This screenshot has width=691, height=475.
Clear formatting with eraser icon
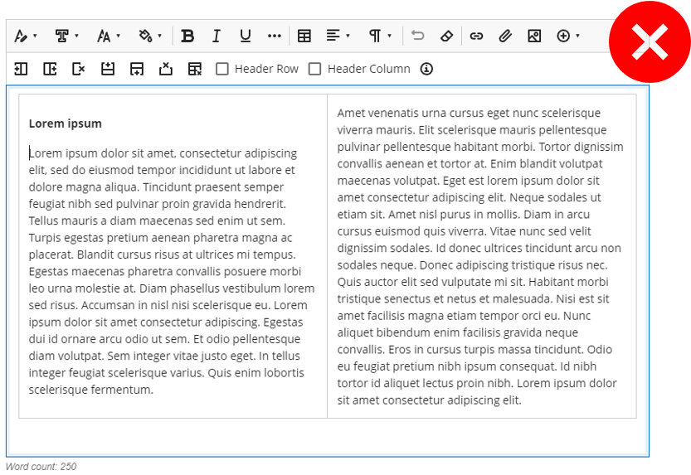(x=446, y=36)
